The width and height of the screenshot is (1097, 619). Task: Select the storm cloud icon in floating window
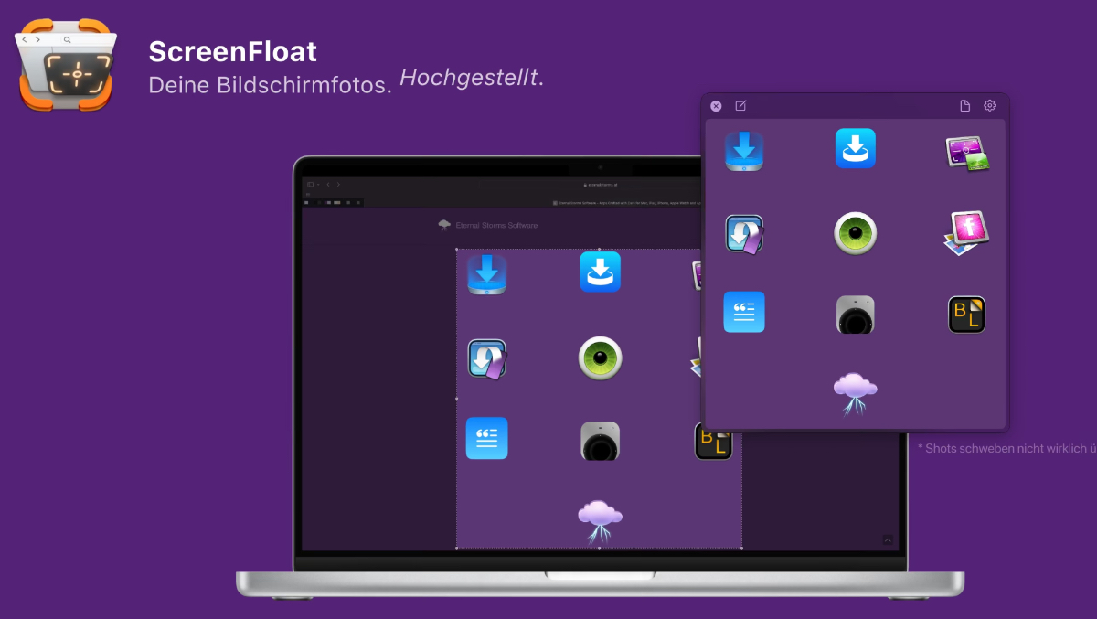(x=856, y=393)
